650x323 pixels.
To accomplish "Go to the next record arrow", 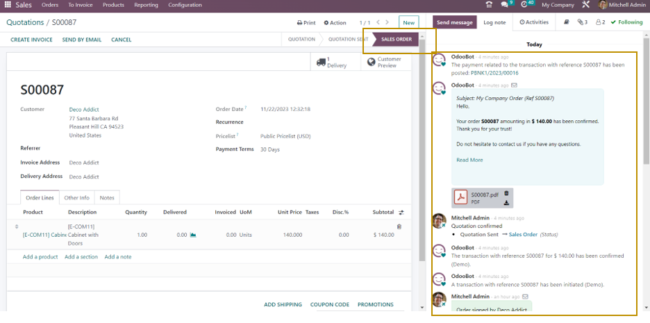I will (388, 22).
